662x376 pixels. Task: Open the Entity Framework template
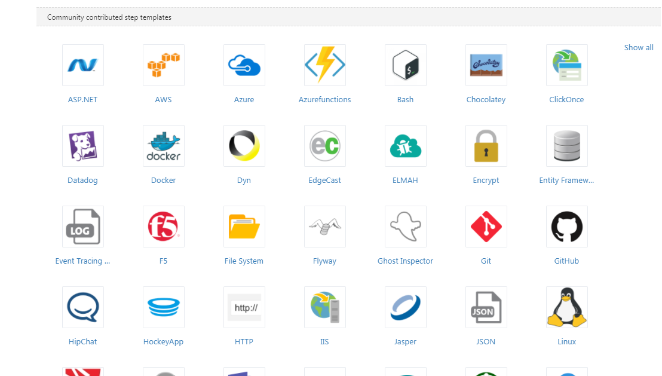coord(566,146)
